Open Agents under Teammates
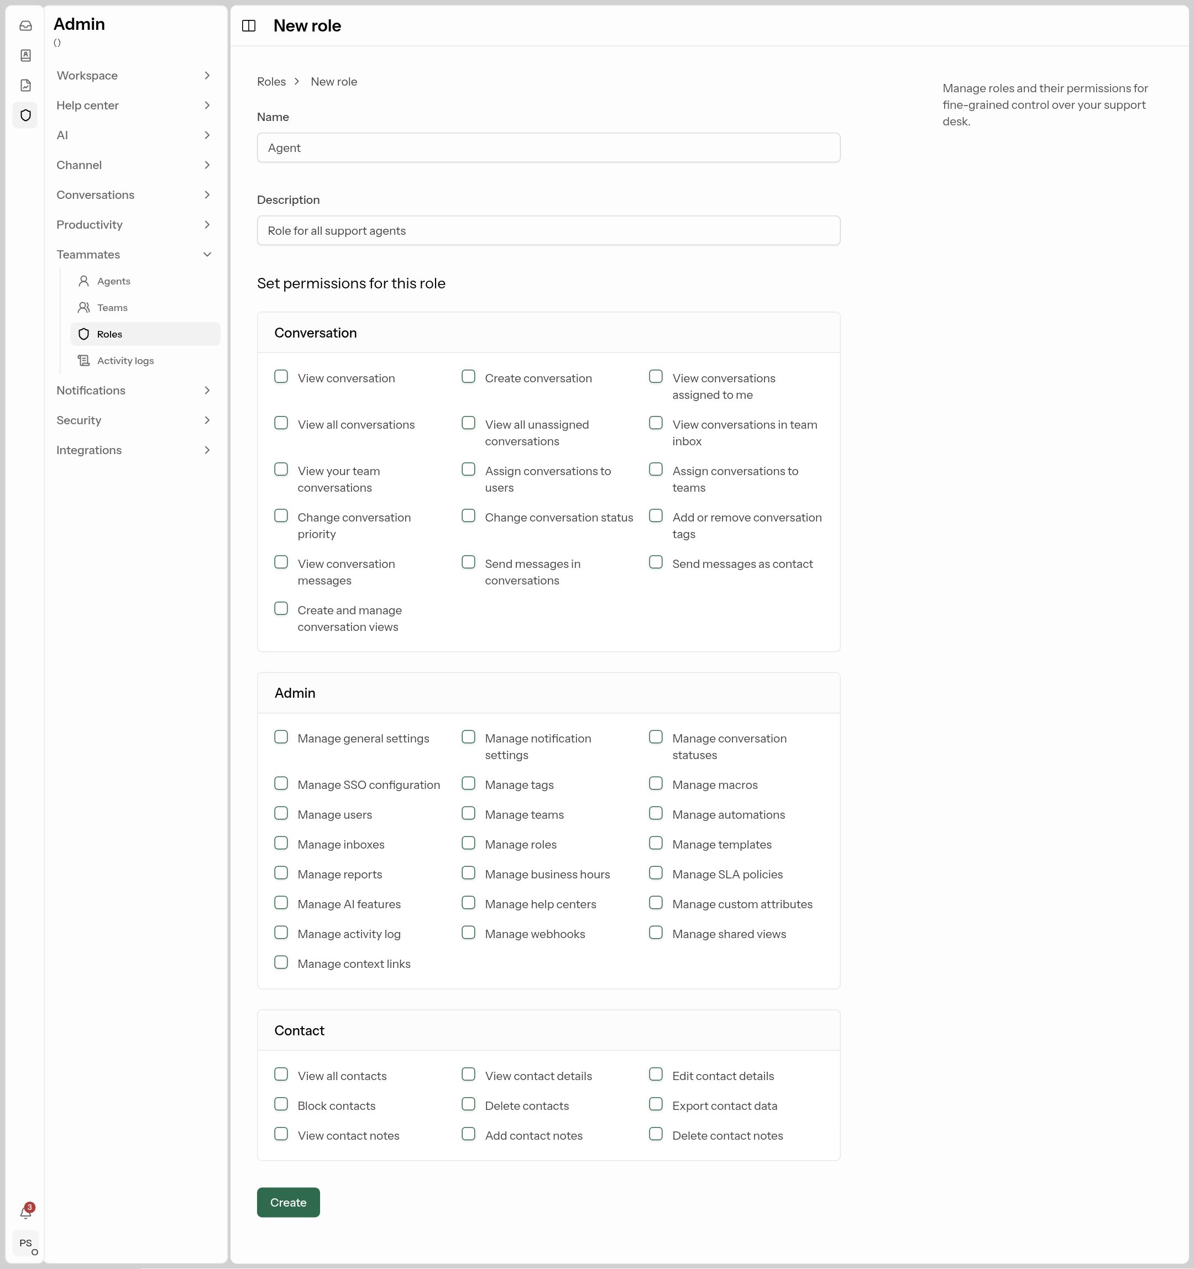This screenshot has width=1194, height=1269. coord(145,282)
